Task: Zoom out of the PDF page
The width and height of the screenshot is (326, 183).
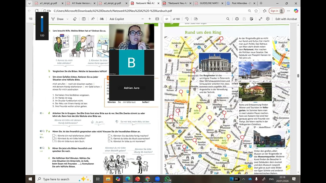Action: coord(142,19)
